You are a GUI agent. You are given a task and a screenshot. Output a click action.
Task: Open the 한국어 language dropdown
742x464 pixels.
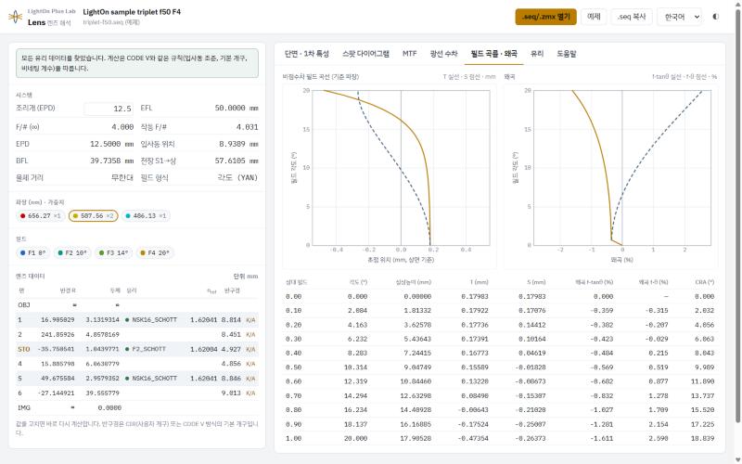tap(680, 17)
